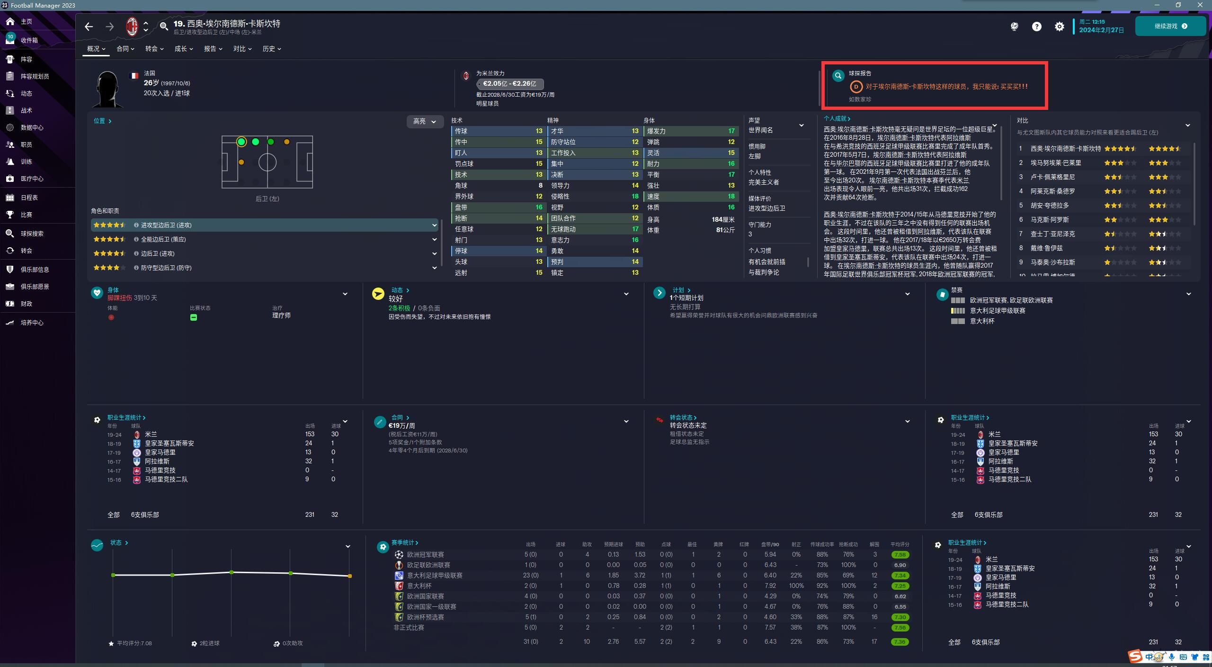Select the highlighted left-back position dot

point(241,142)
